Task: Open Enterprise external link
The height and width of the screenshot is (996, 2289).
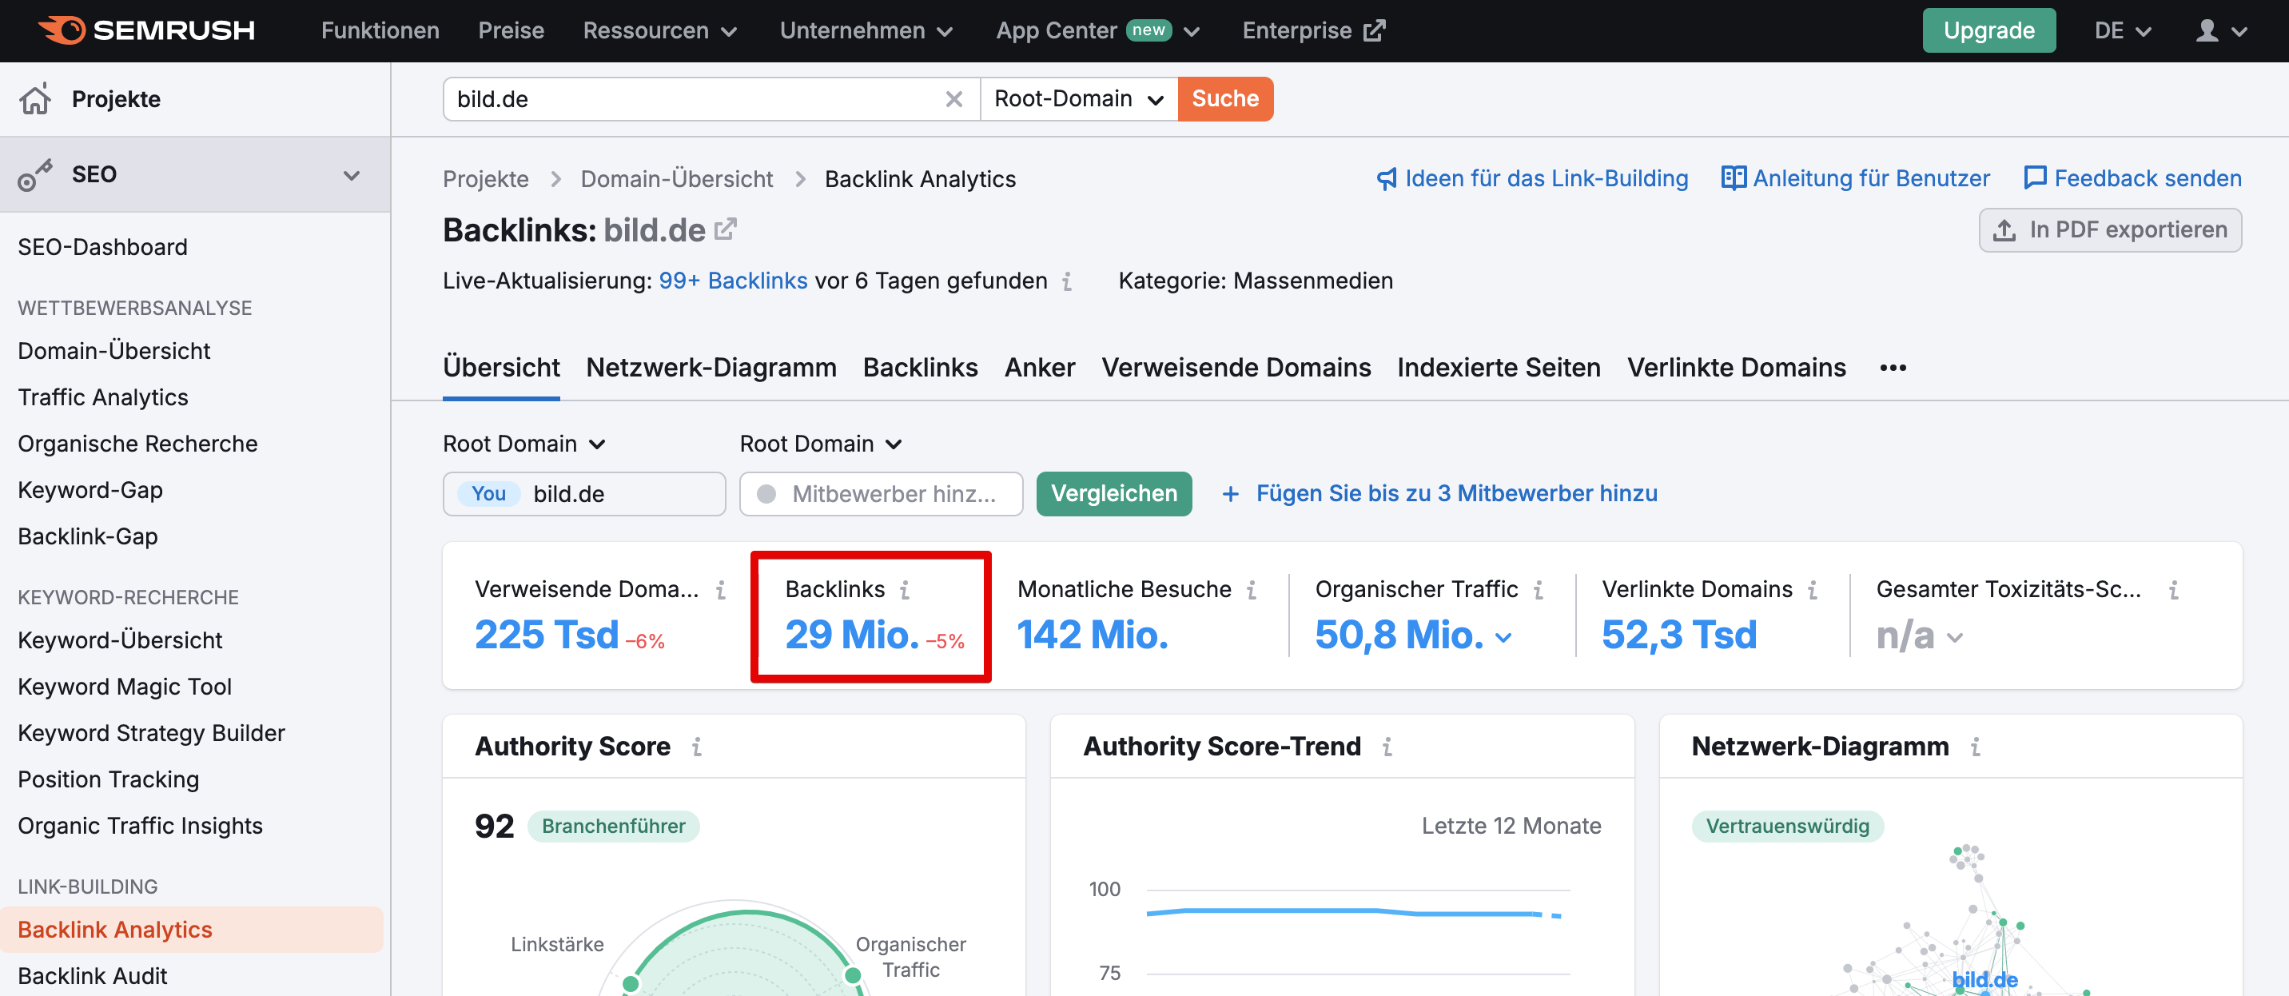Action: coord(1313,31)
